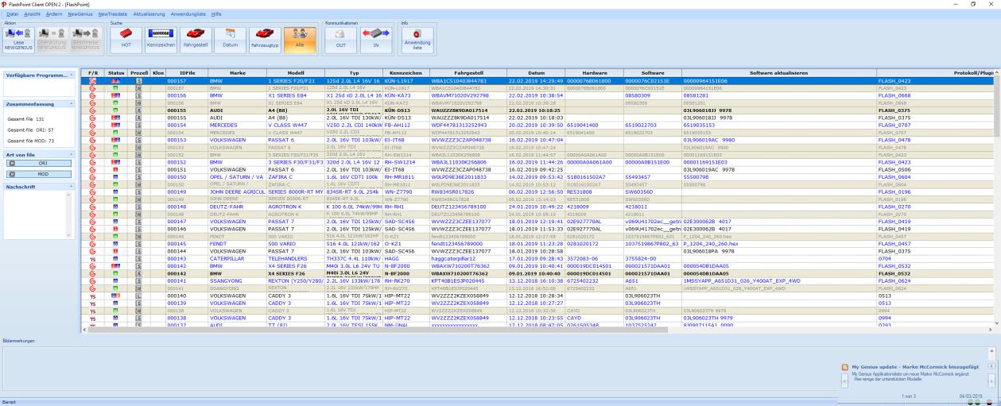The height and width of the screenshot is (406, 1001).
Task: Search by Kennzeichen license plate
Action: (160, 38)
